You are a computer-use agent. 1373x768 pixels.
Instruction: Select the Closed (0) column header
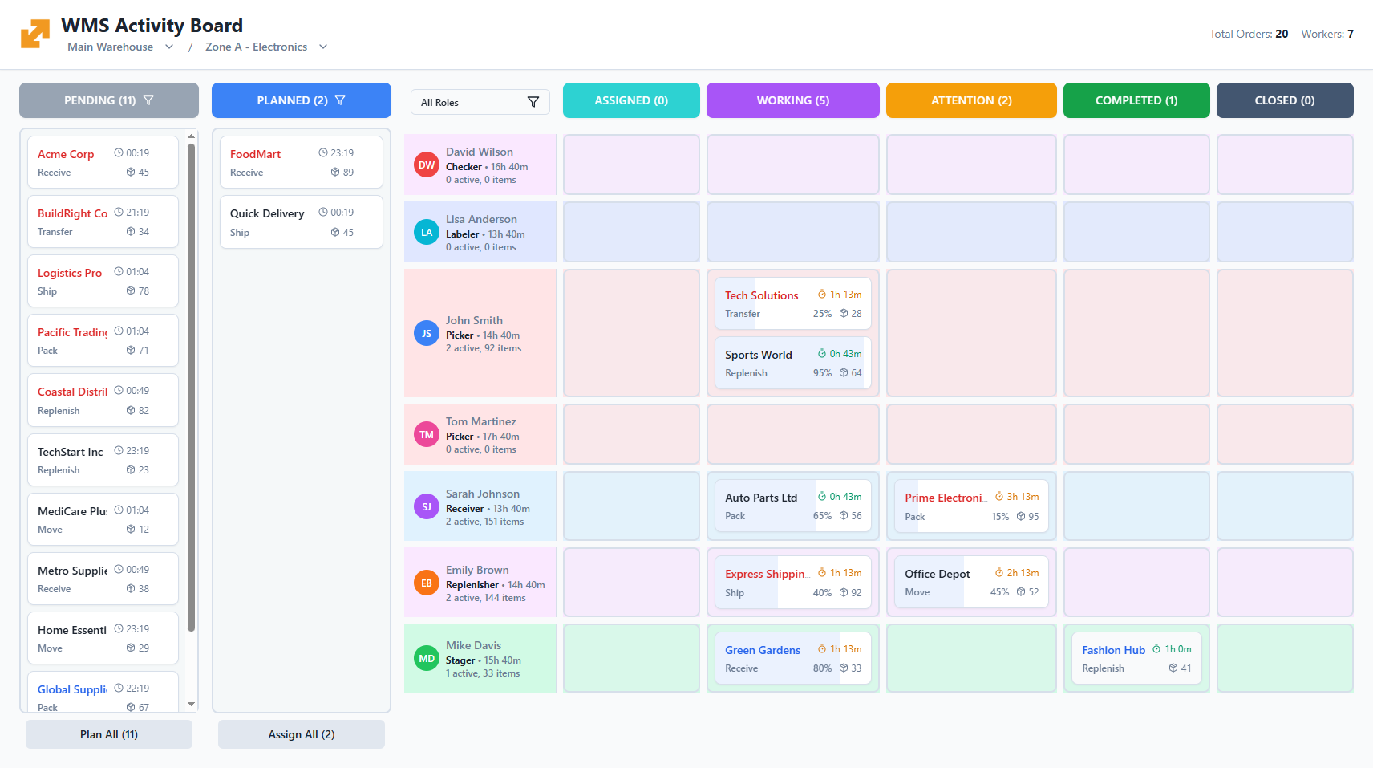tap(1285, 100)
